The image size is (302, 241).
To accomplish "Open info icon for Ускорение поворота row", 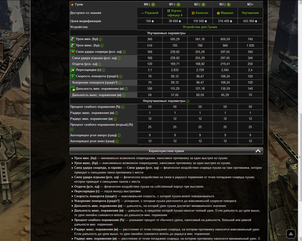I will click(x=120, y=83).
